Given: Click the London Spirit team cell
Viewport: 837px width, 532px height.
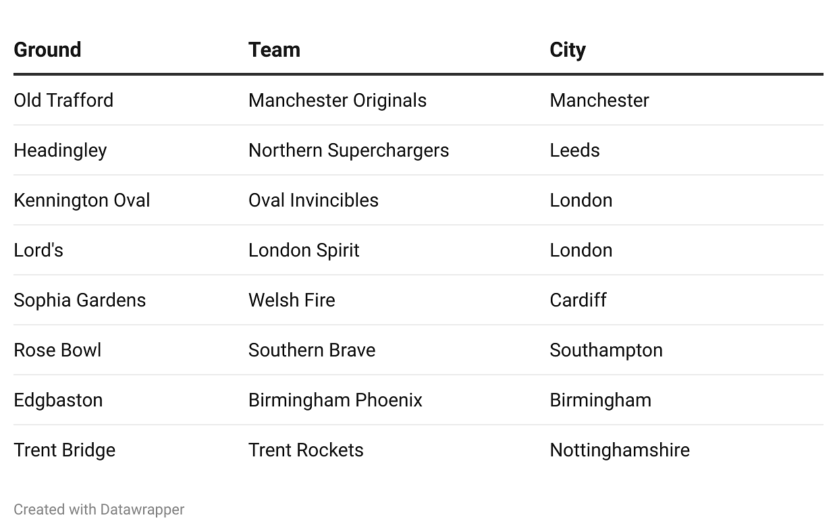Looking at the screenshot, I should (304, 250).
